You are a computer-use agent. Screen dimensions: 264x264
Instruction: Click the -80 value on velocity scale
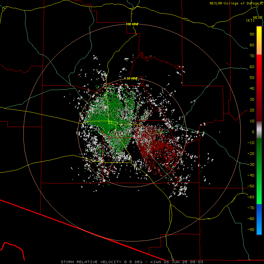coord(251,219)
